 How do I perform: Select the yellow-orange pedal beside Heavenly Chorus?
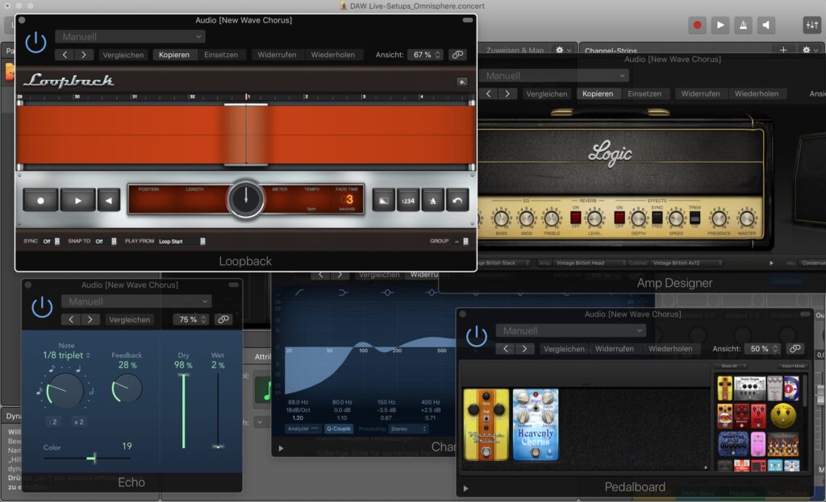tap(486, 425)
